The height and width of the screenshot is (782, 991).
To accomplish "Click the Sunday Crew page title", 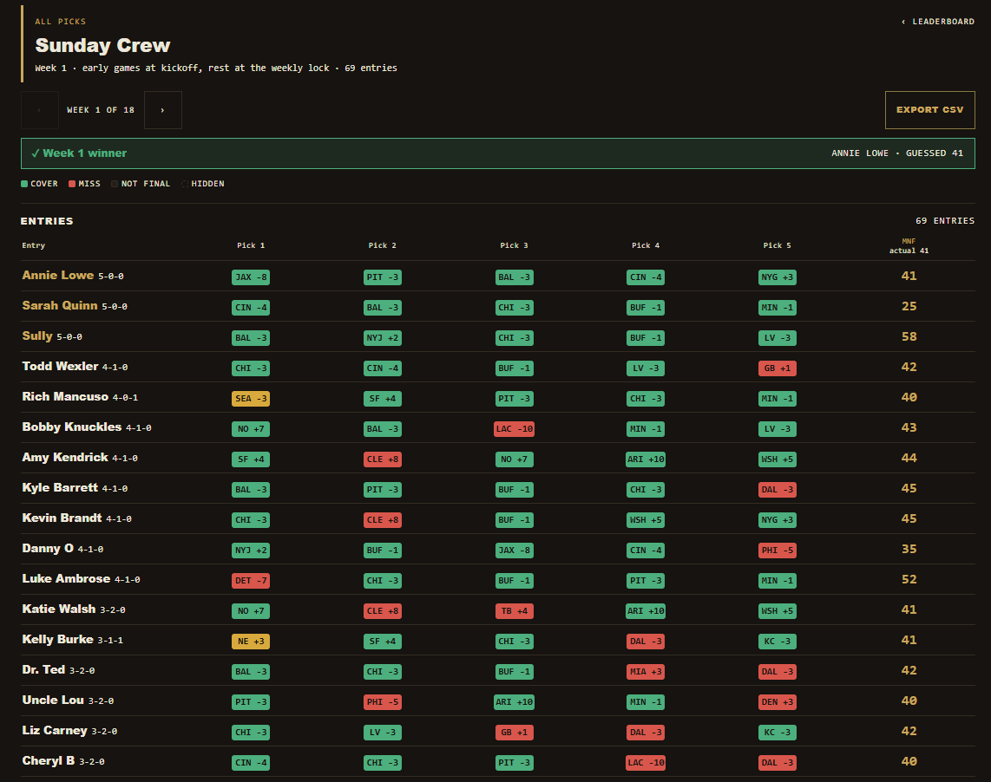I will point(102,45).
